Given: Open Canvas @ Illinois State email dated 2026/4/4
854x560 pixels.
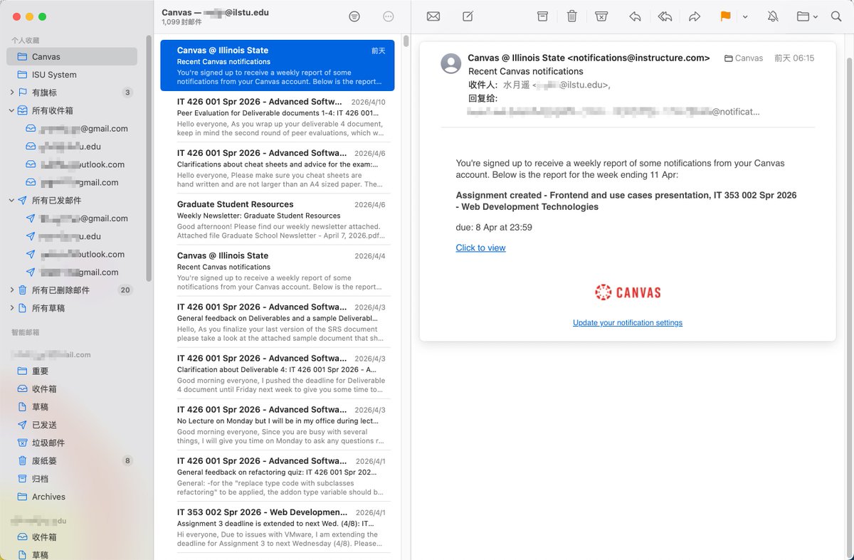Looking at the screenshot, I should tap(278, 270).
